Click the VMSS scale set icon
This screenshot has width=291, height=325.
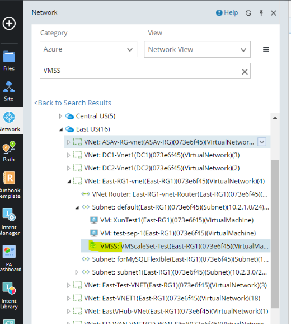tap(93, 245)
